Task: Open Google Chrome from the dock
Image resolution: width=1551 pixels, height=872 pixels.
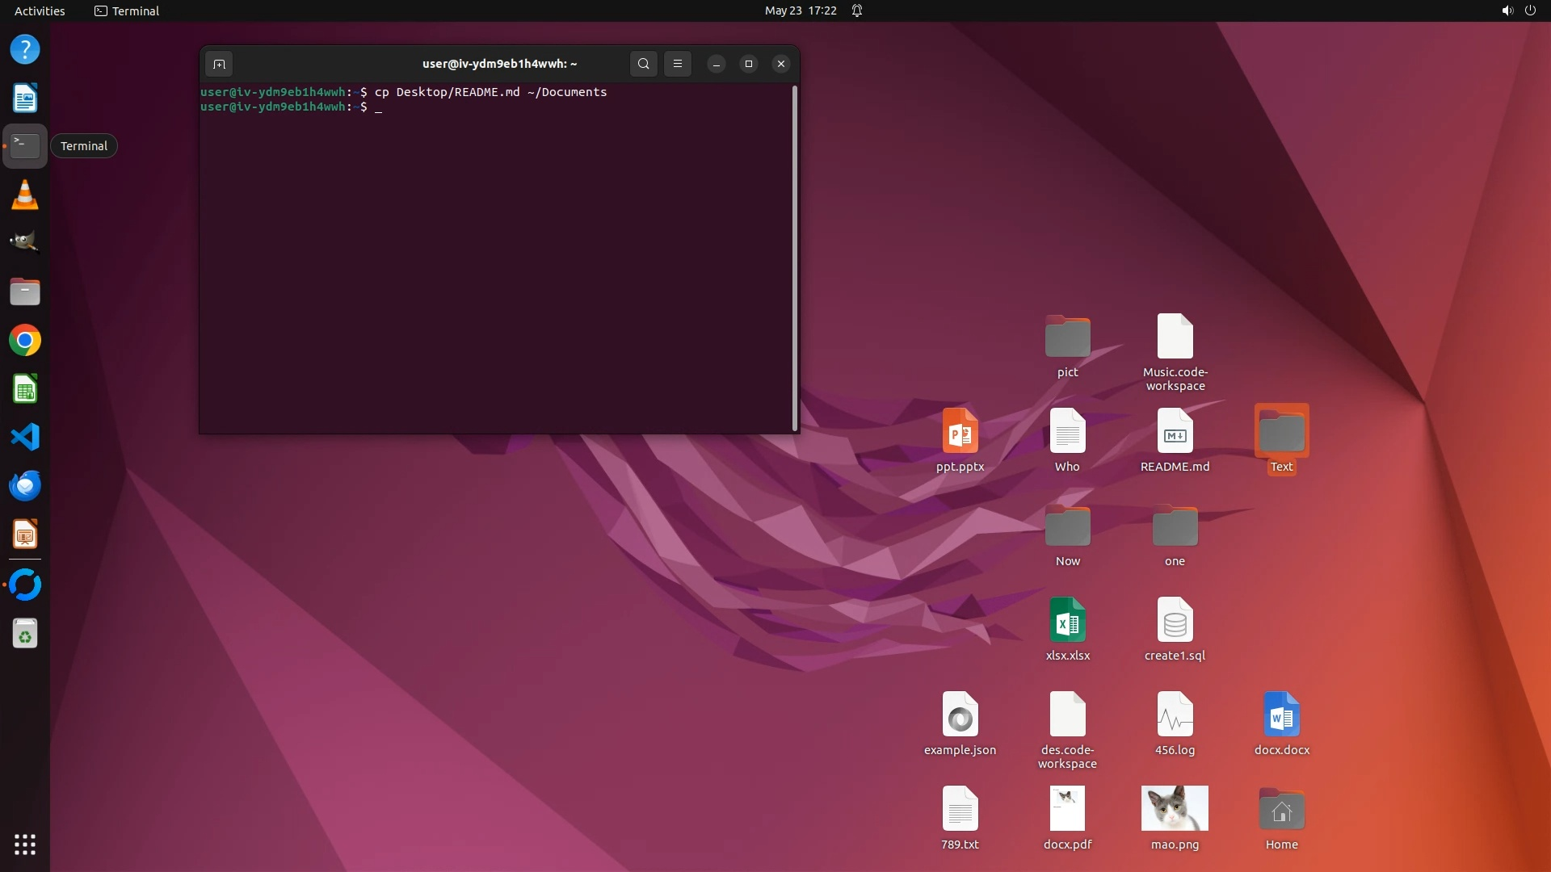Action: [25, 341]
